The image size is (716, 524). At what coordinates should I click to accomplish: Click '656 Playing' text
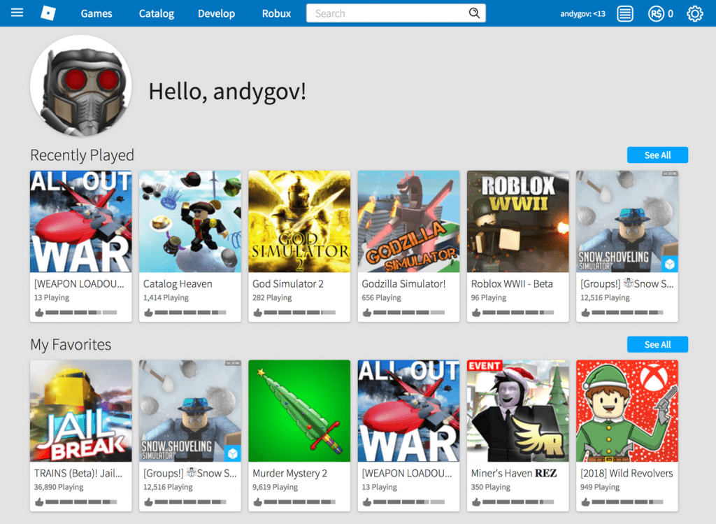(381, 297)
